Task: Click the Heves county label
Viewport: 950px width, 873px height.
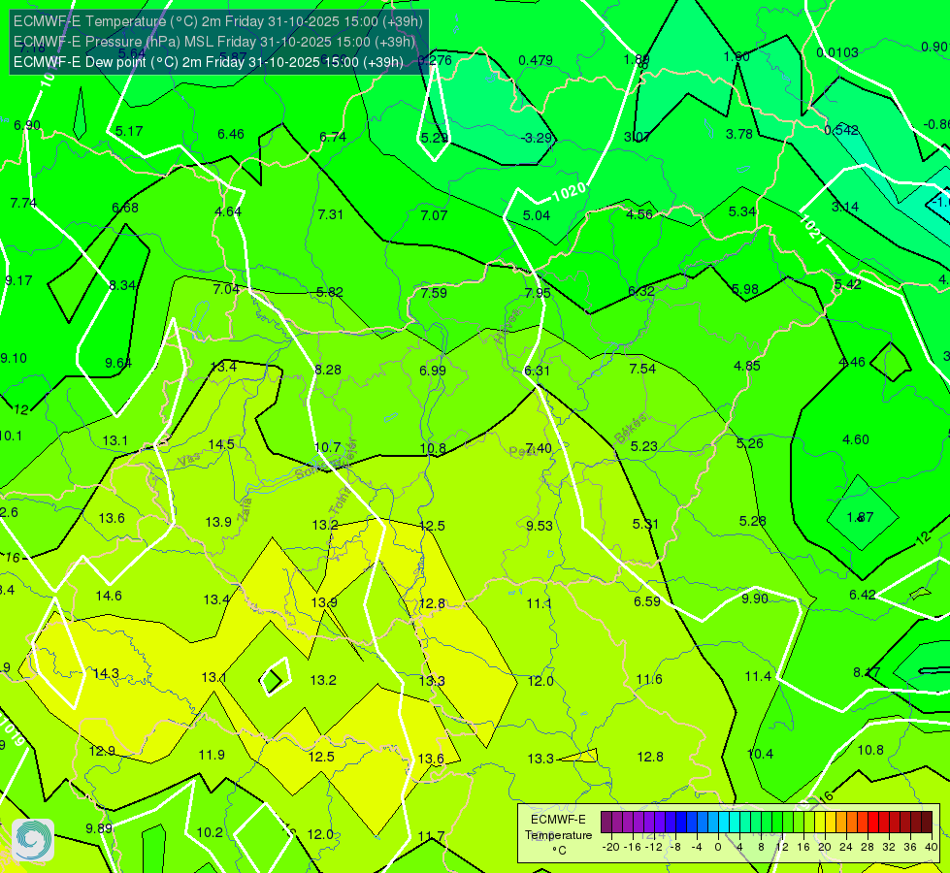Action: click(x=508, y=327)
